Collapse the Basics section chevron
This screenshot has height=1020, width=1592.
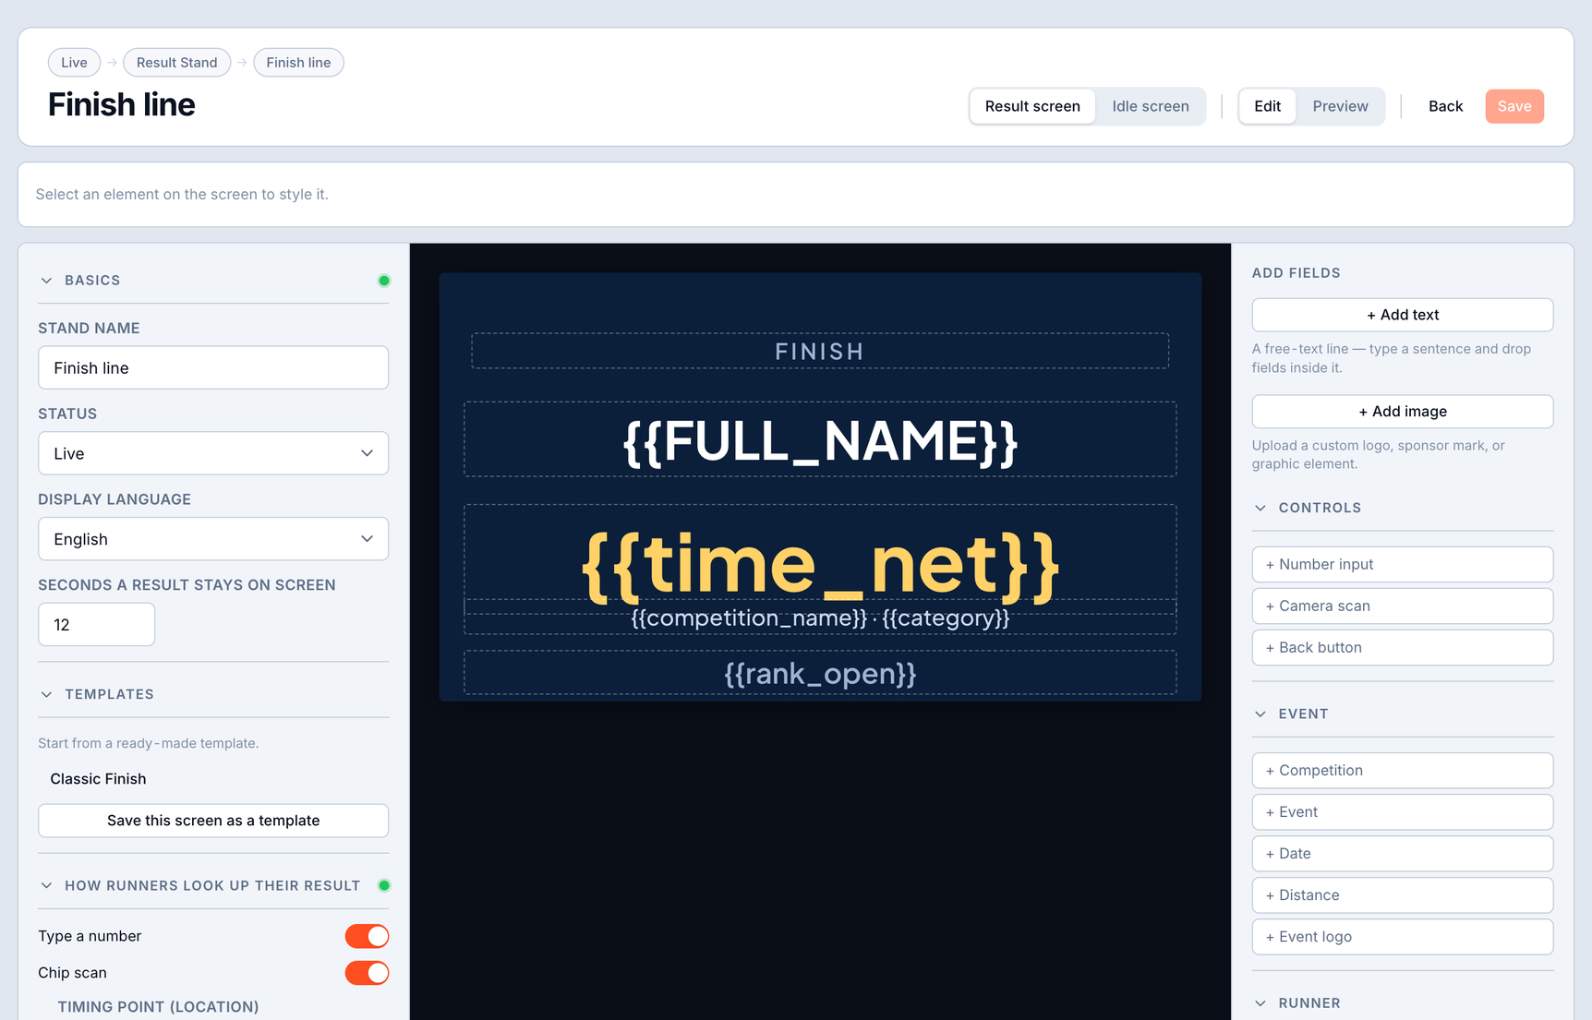(46, 281)
